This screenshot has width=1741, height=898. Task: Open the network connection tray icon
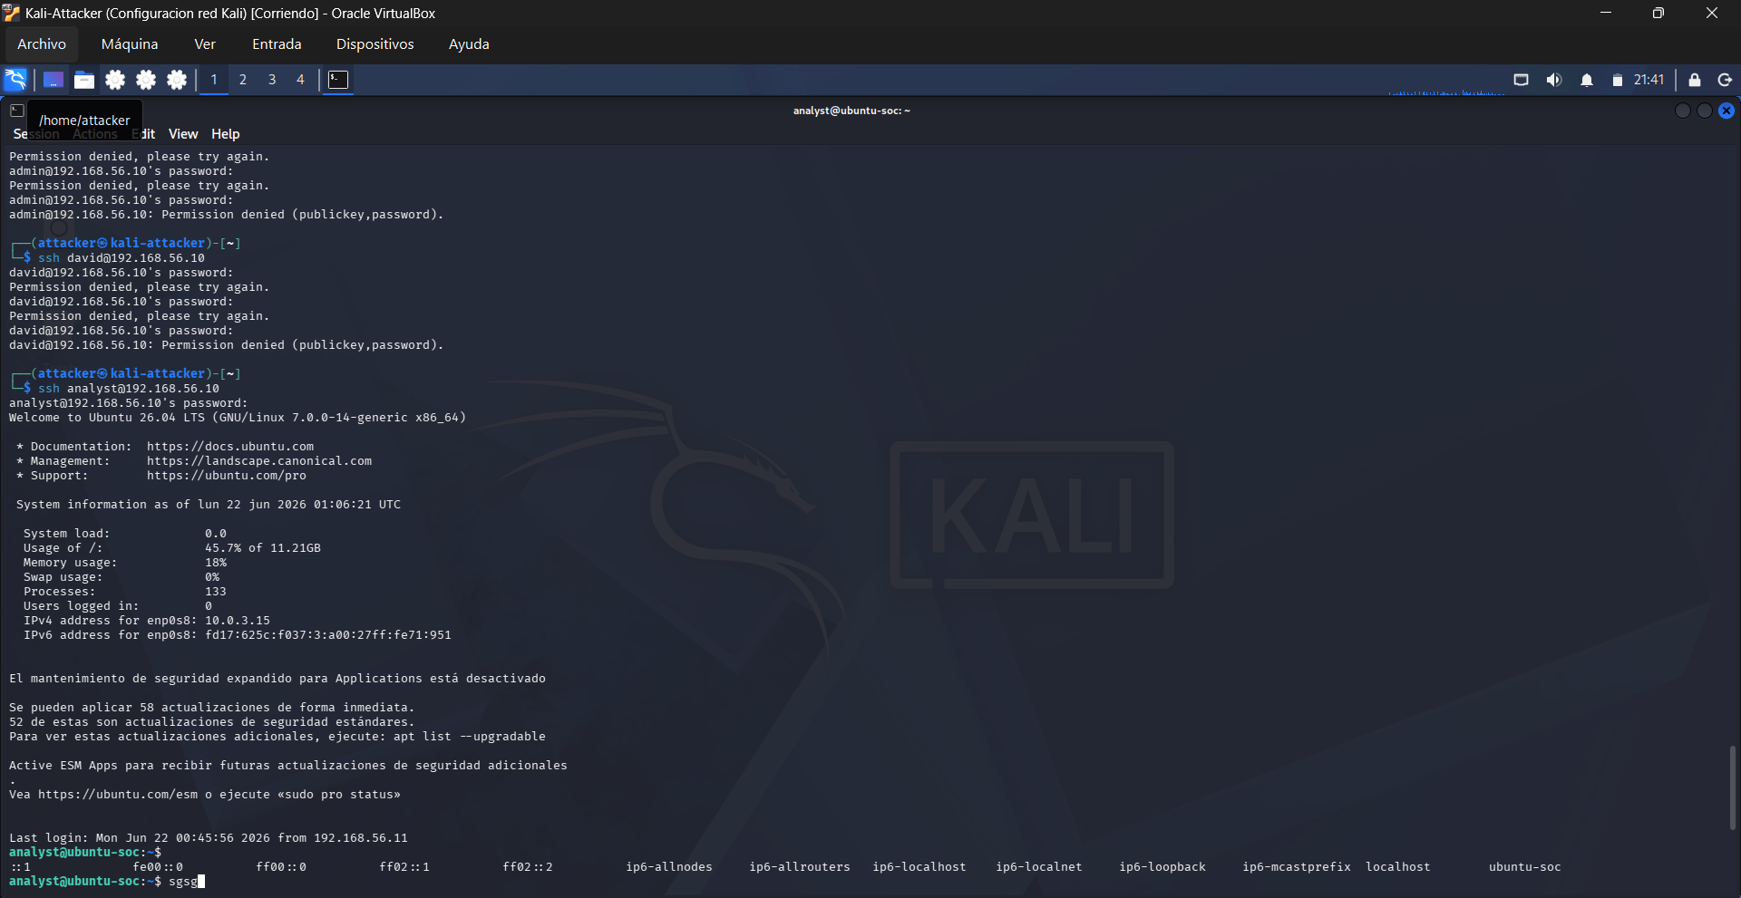1521,80
